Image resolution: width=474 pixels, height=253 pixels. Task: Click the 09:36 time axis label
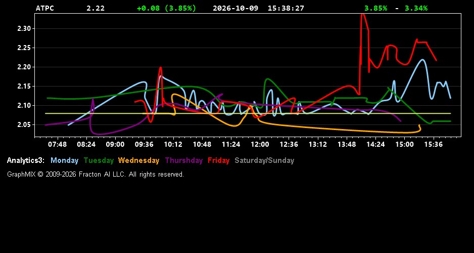point(144,145)
